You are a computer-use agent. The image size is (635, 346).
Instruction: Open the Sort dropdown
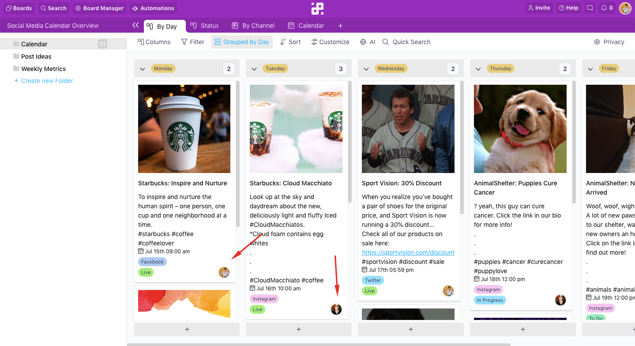[x=290, y=42]
